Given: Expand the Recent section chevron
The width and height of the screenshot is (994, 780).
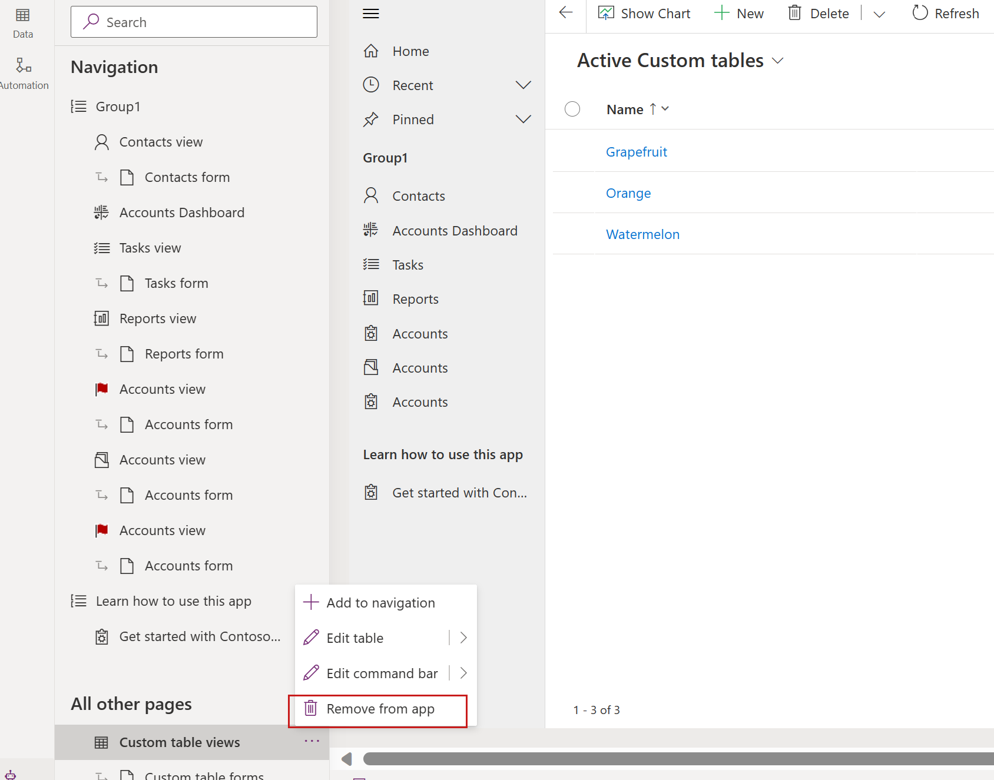Looking at the screenshot, I should coord(523,85).
